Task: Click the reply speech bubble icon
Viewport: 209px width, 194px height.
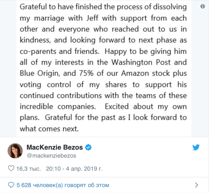Action: 11,185
